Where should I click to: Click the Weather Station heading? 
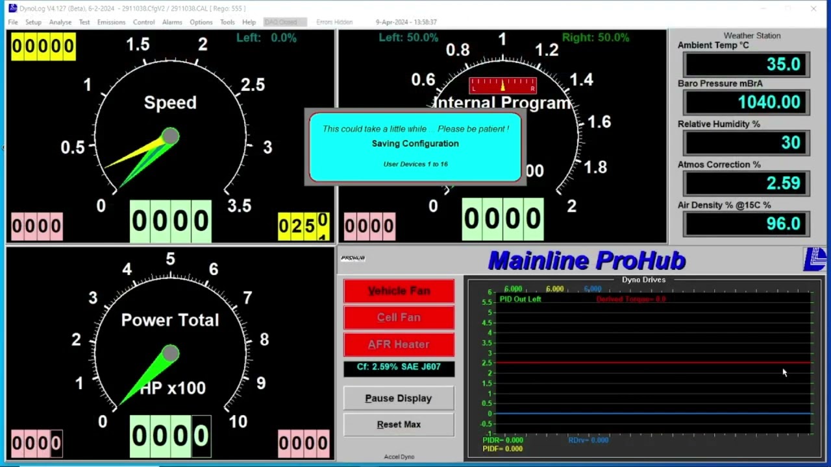(x=752, y=36)
